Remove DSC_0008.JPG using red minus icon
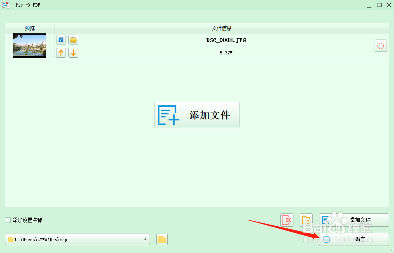Screen dimensions: 394x253 pyautogui.click(x=380, y=45)
